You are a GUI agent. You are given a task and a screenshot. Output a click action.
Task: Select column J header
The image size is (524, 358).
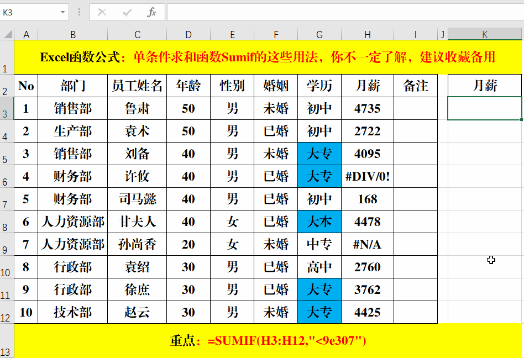[443, 34]
